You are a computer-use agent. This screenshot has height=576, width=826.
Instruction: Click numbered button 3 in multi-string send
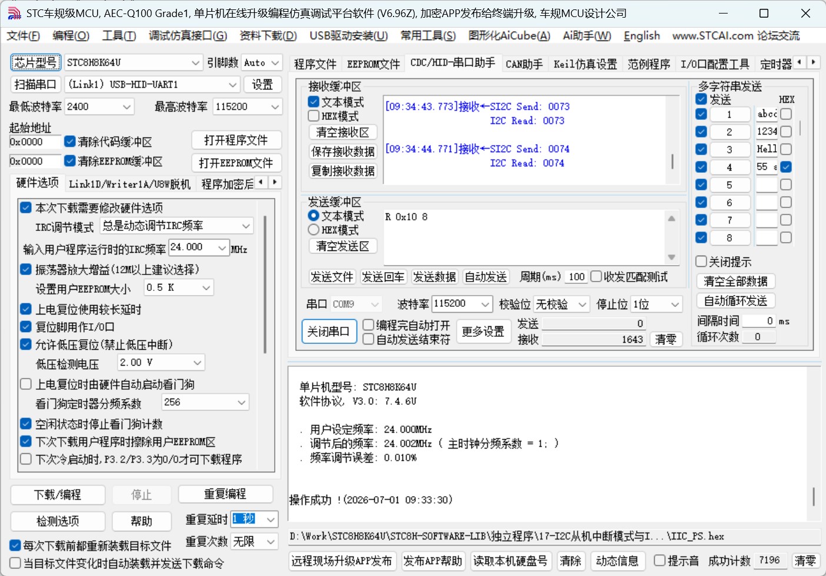[730, 149]
